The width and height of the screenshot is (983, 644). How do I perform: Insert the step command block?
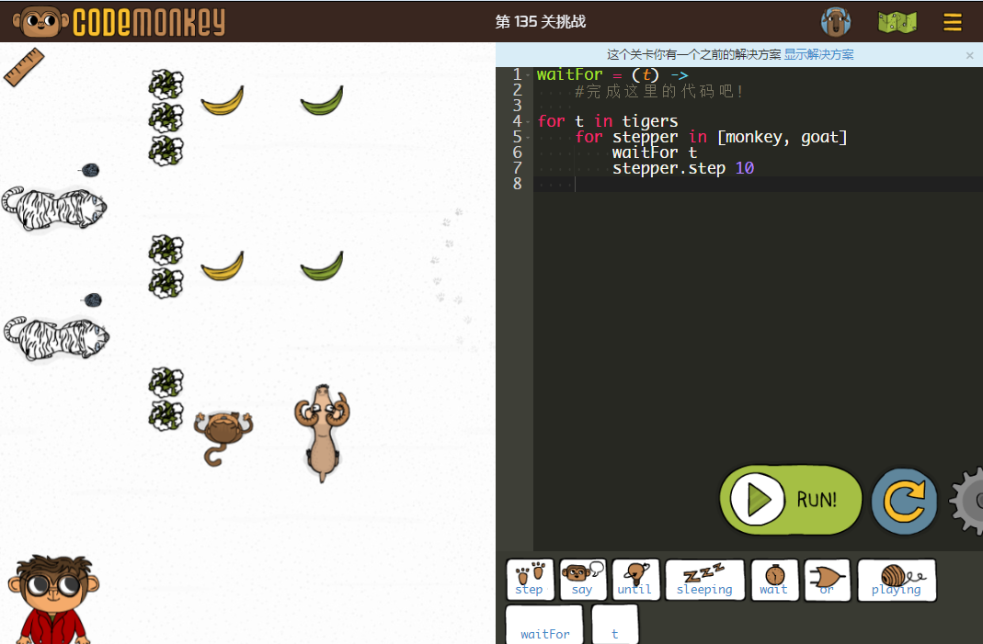530,580
